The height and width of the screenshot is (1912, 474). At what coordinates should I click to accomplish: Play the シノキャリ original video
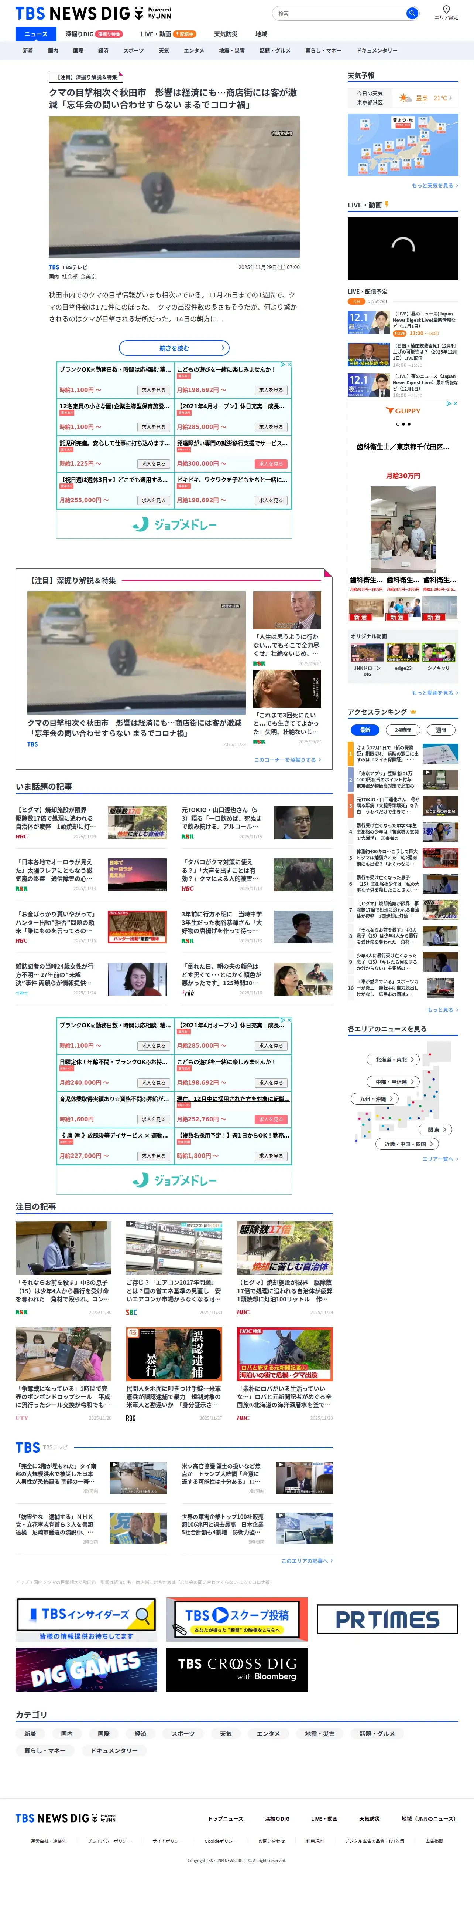click(439, 652)
